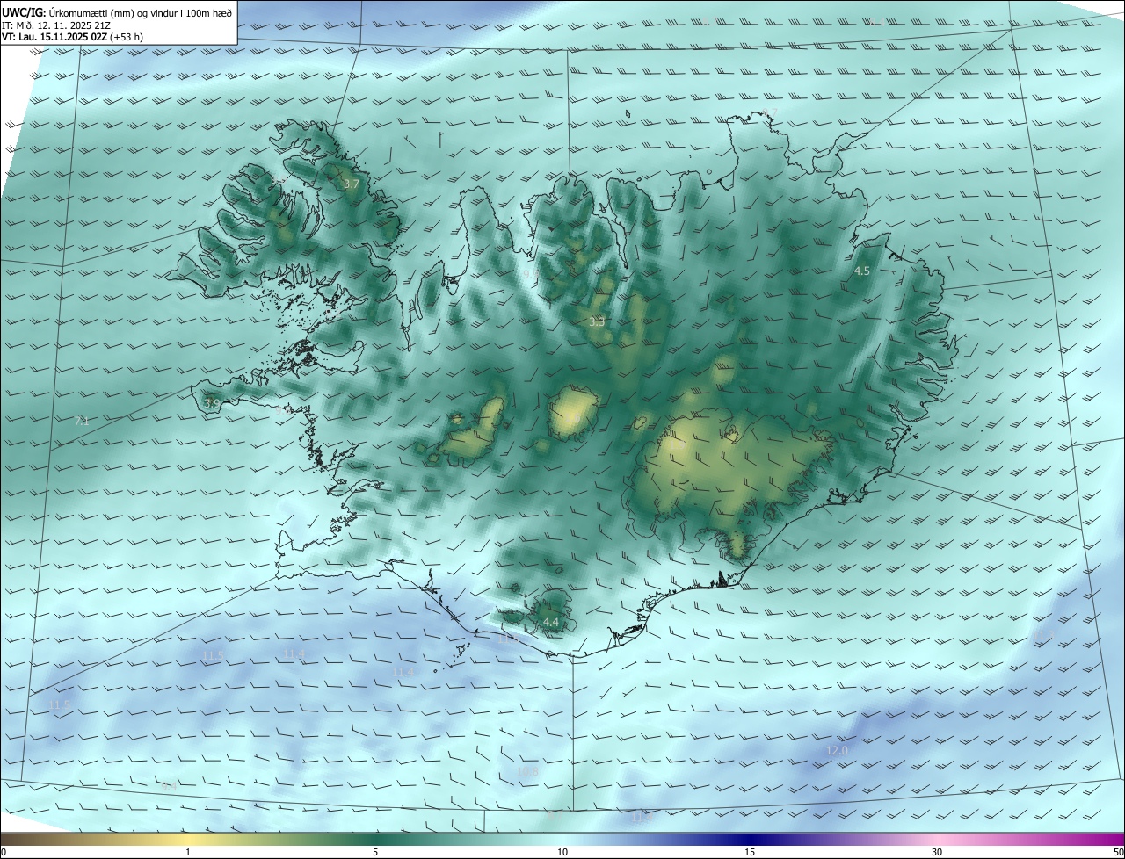Click the 3.3 value on the map

(x=597, y=322)
